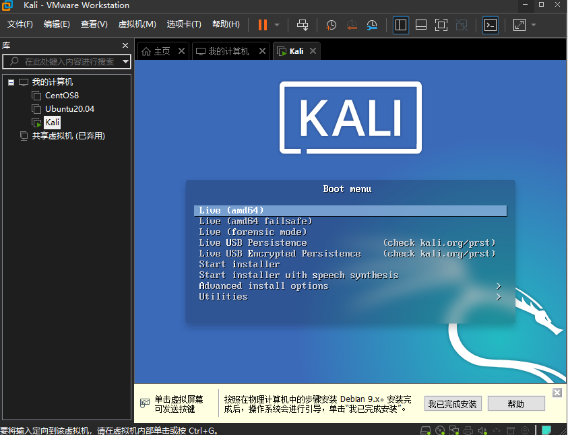Select Start installer with speech synthesis
Image resolution: width=568 pixels, height=435 pixels.
[x=298, y=275]
